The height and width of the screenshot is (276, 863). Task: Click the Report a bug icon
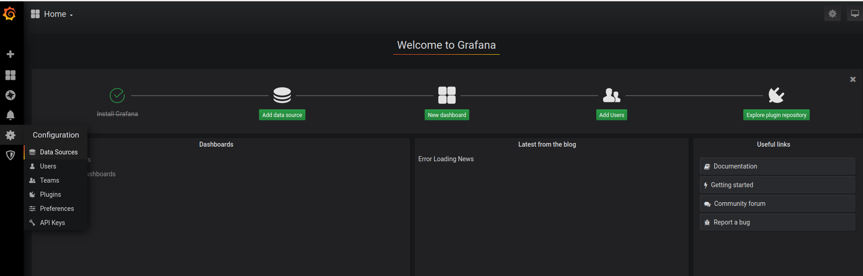pyautogui.click(x=707, y=223)
